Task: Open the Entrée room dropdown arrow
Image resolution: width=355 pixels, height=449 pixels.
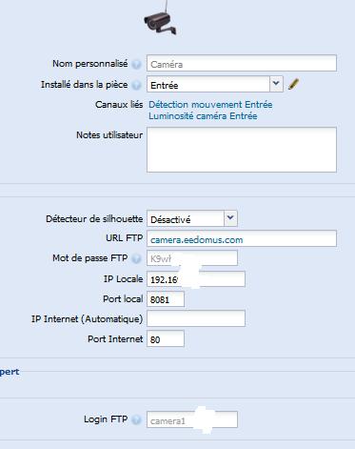Action: [276, 84]
